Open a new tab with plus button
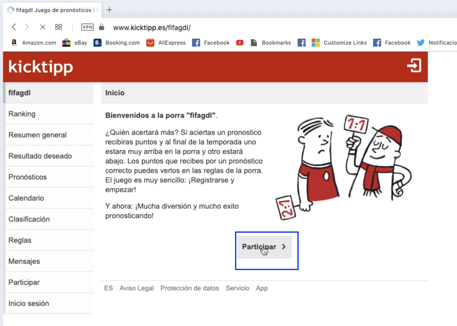This screenshot has width=457, height=326. tap(109, 10)
